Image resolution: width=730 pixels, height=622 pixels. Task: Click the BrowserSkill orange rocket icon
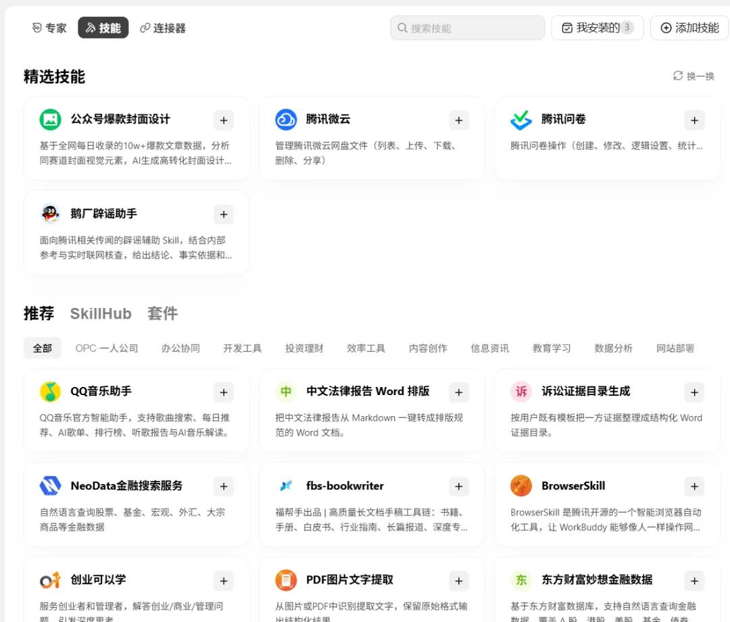(x=521, y=486)
